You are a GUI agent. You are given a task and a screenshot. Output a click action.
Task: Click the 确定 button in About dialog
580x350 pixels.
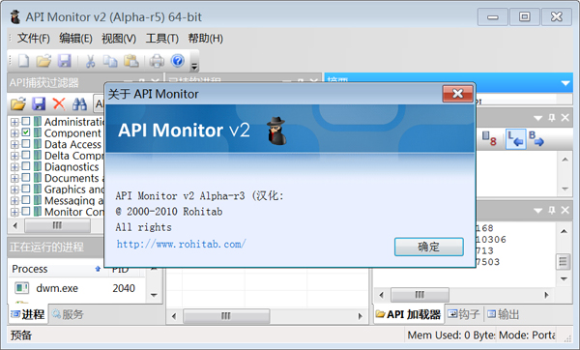(x=428, y=247)
